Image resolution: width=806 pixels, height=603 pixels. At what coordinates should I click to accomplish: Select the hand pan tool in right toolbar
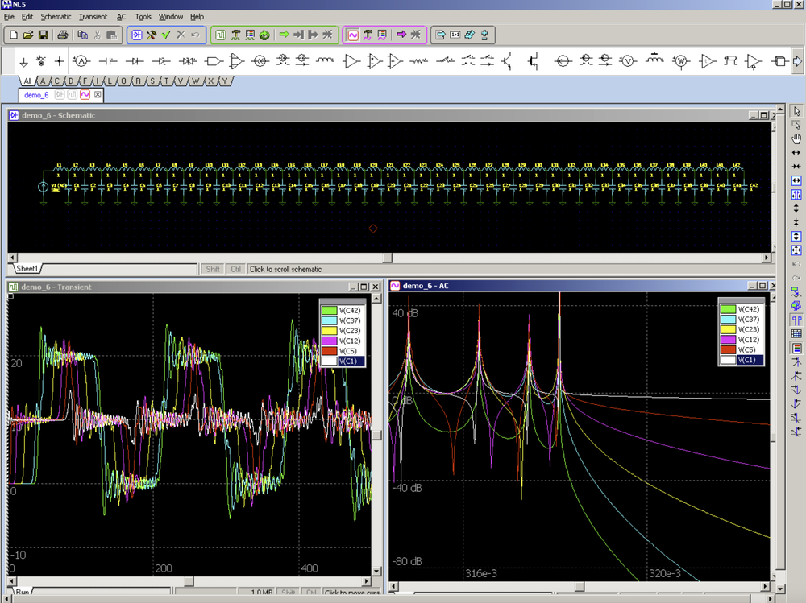click(x=796, y=139)
